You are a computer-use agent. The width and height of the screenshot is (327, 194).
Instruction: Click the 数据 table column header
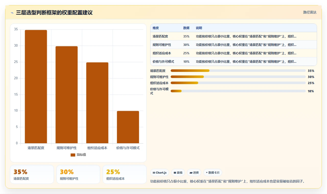(186, 28)
